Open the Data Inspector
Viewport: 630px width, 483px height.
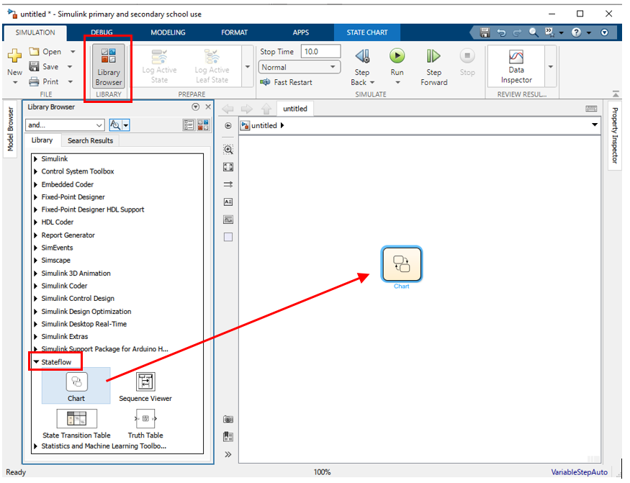(x=516, y=66)
